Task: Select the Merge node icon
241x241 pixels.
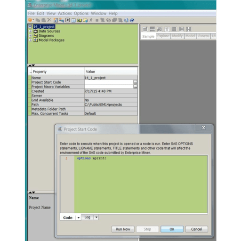Action: coord(181,29)
